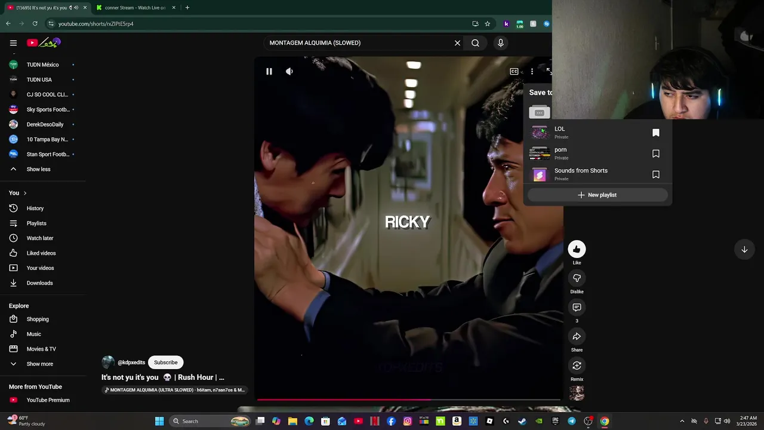
Task: Open YouTube hamburger guide menu
Action: pos(13,43)
